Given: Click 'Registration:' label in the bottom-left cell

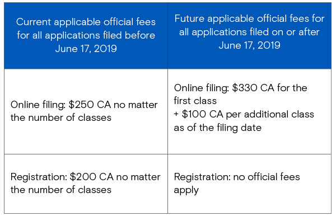Looking at the screenshot, I should coord(39,177).
